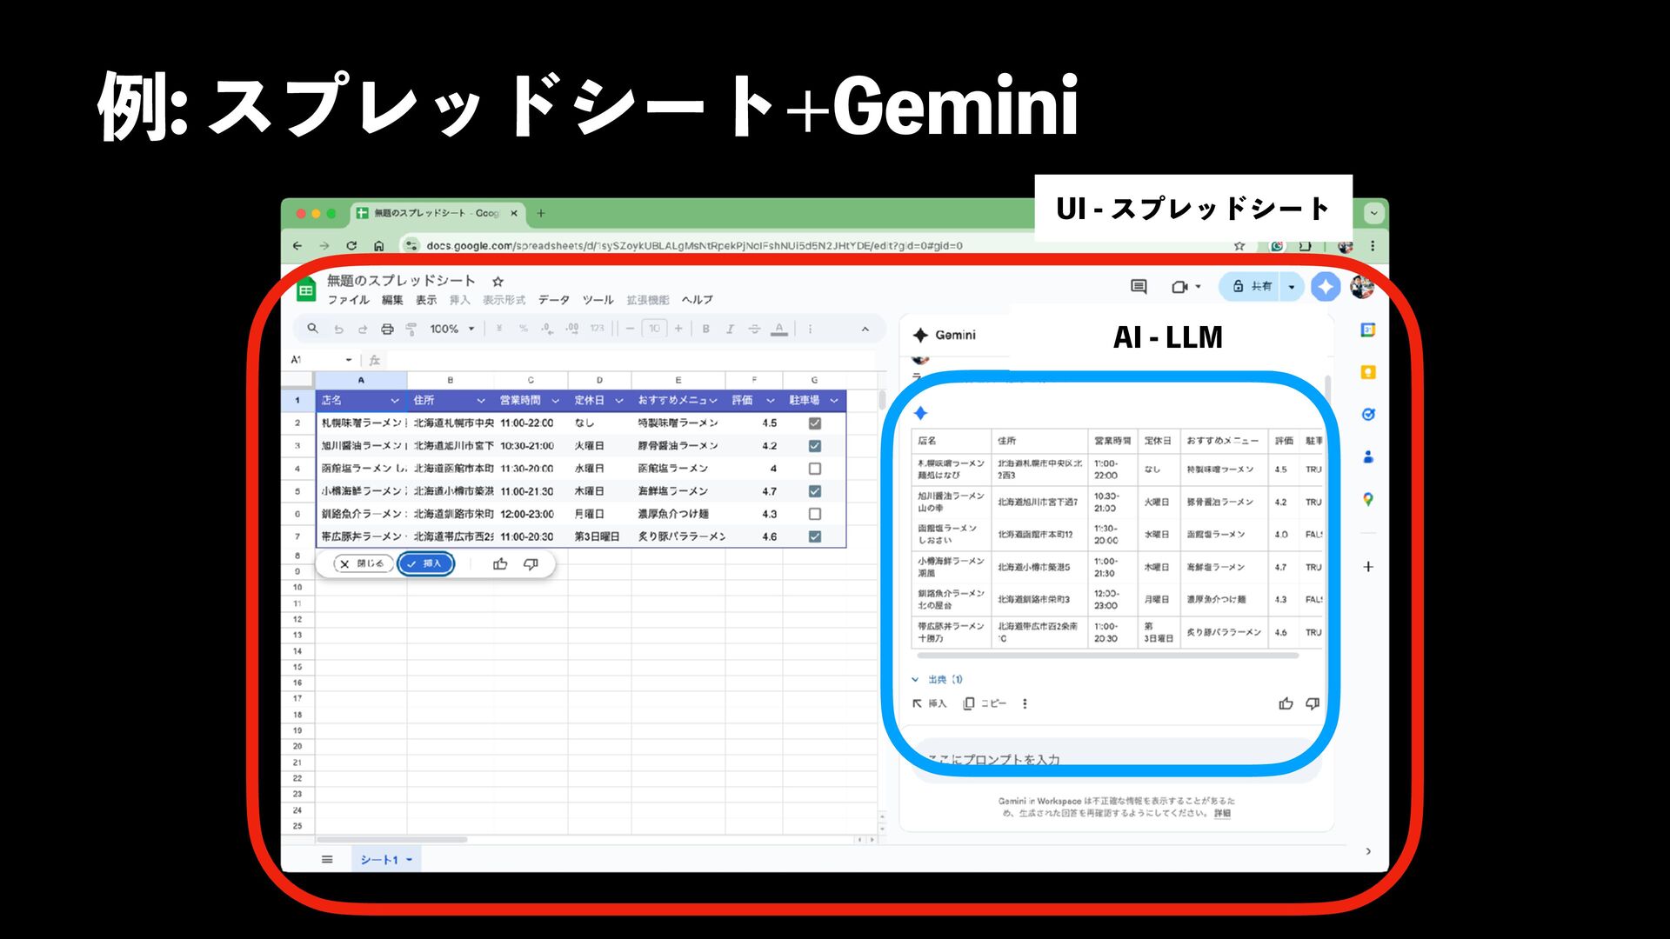1670x939 pixels.
Task: Click the plus add-ons icon in side panel
Action: pos(1368,567)
